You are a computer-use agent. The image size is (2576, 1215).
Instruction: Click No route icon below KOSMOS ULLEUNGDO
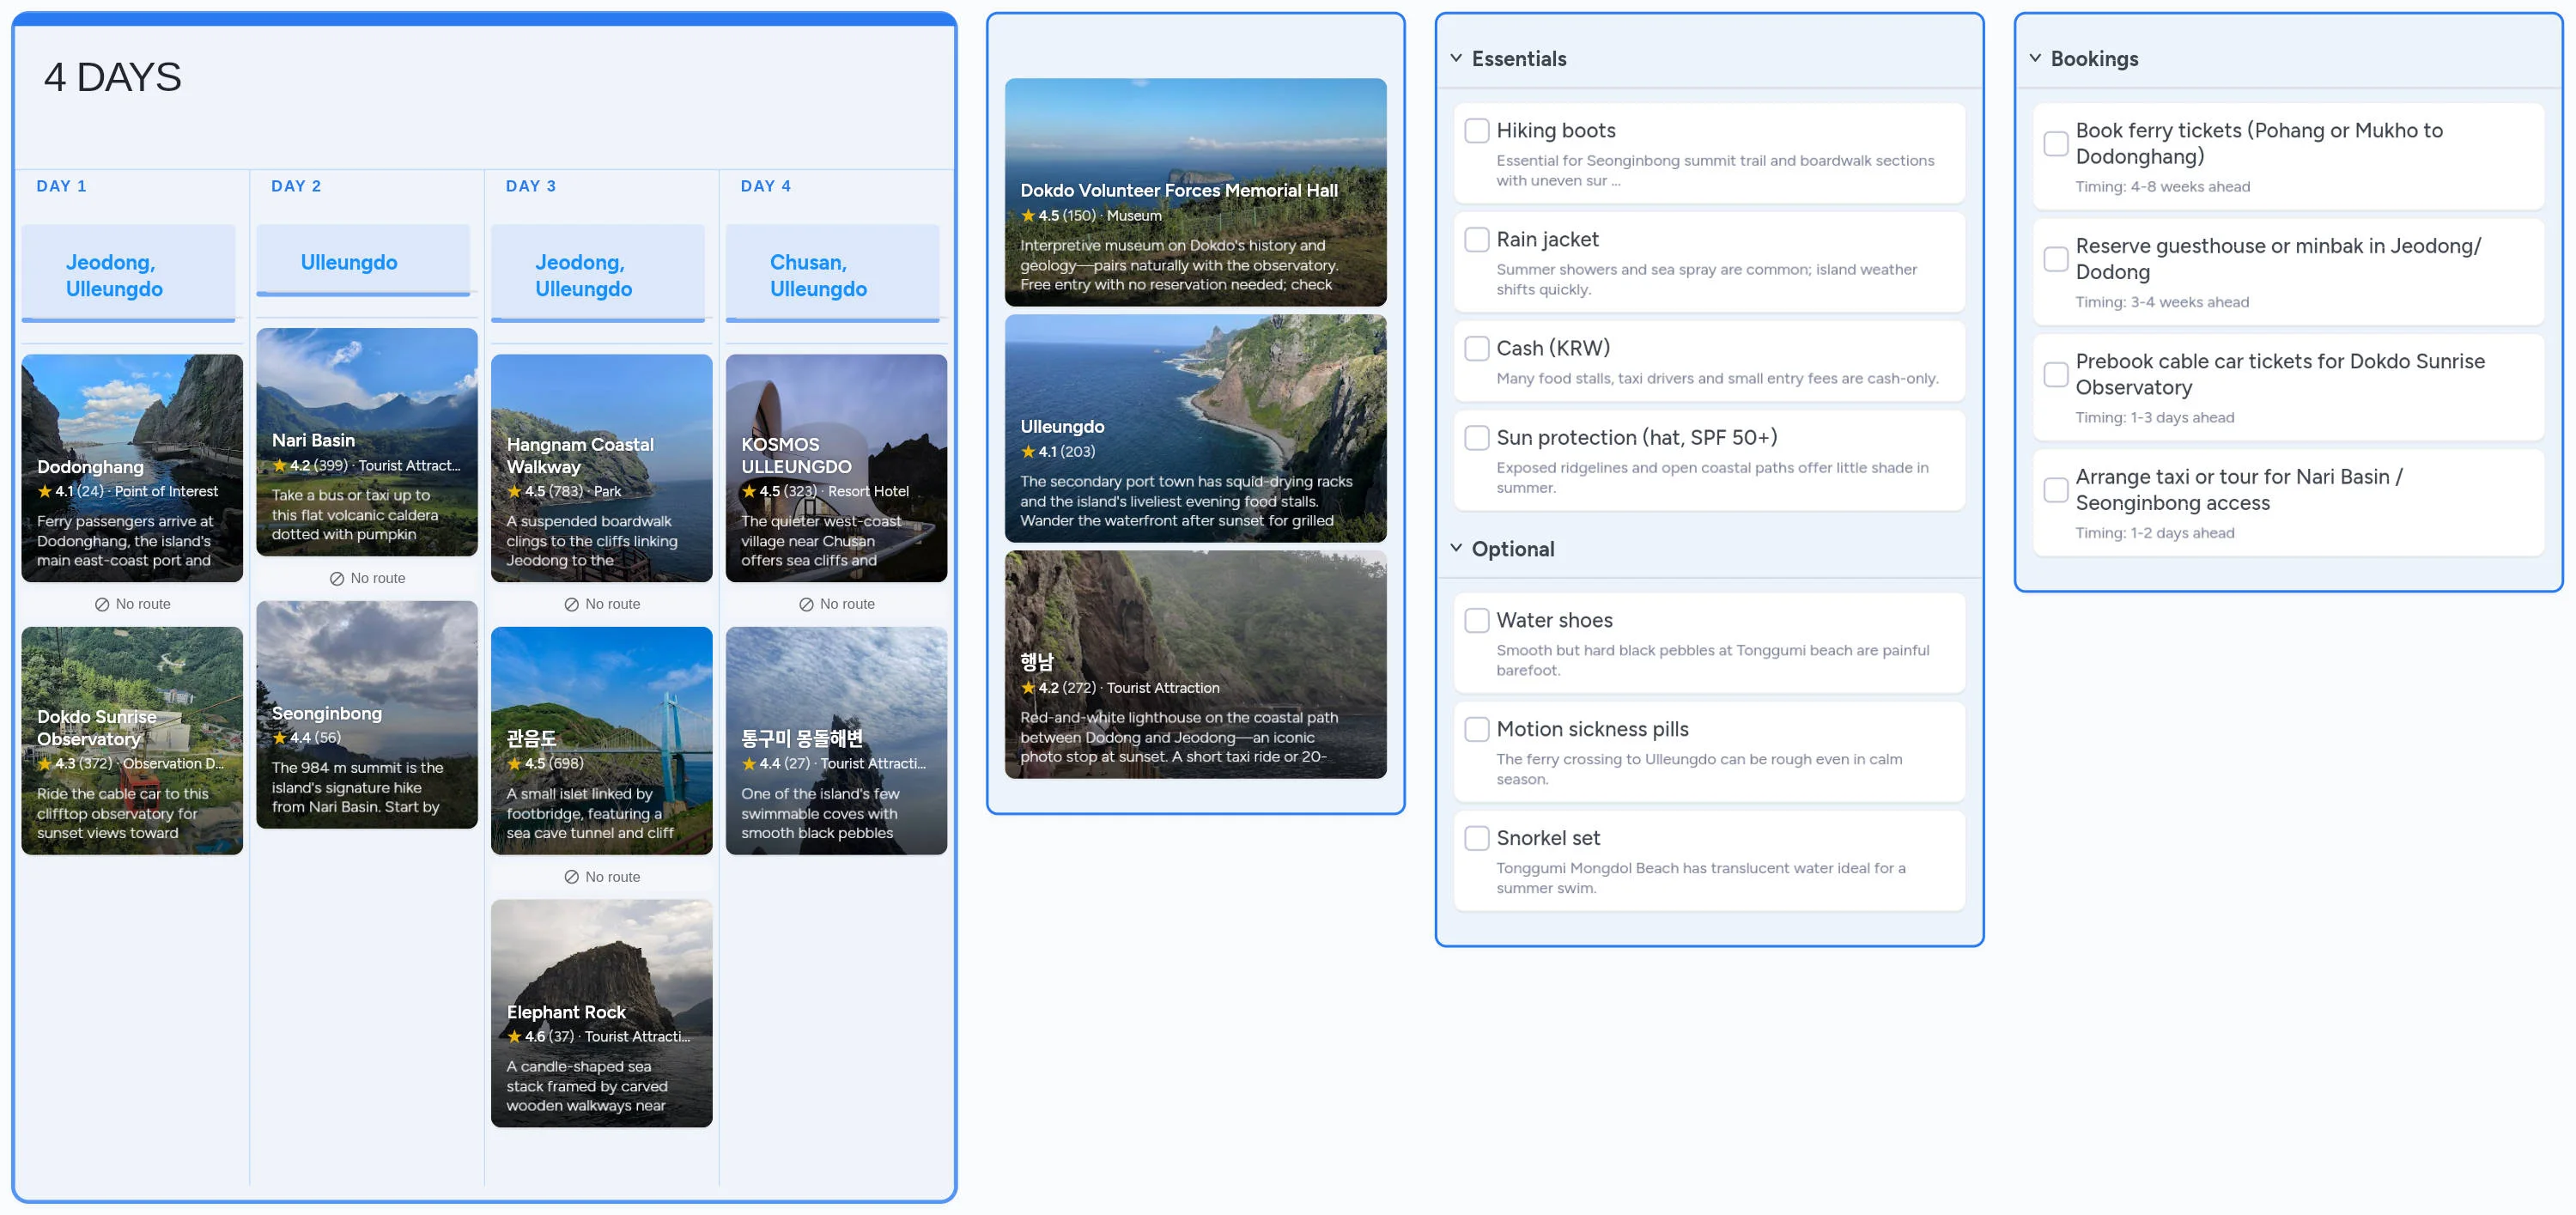(x=806, y=605)
